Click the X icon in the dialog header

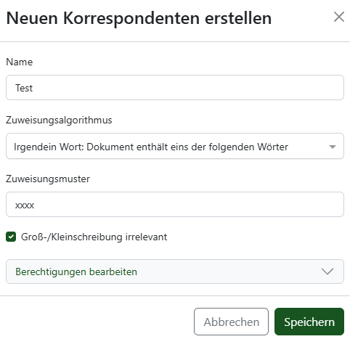[x=339, y=17]
